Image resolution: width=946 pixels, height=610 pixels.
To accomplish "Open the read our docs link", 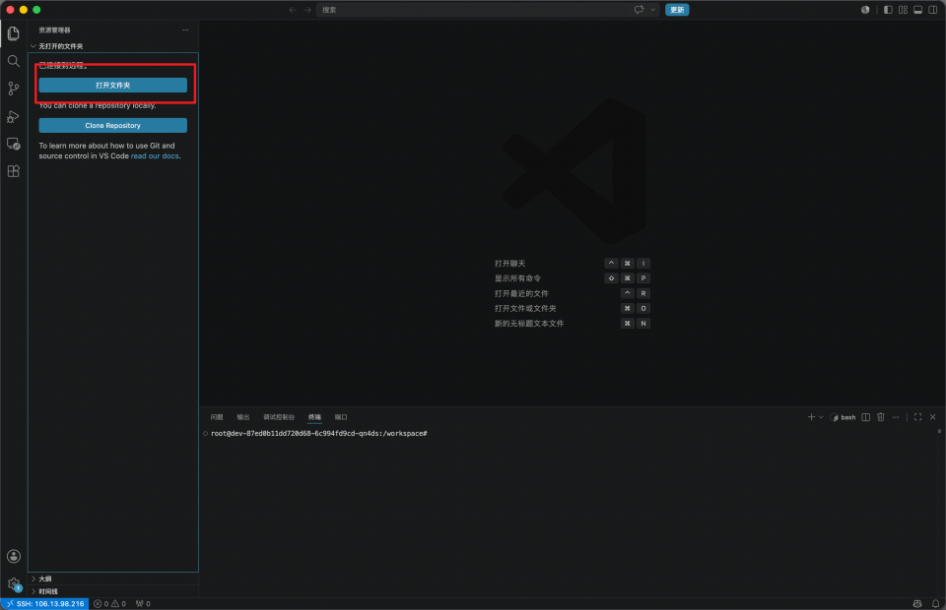I will point(155,156).
